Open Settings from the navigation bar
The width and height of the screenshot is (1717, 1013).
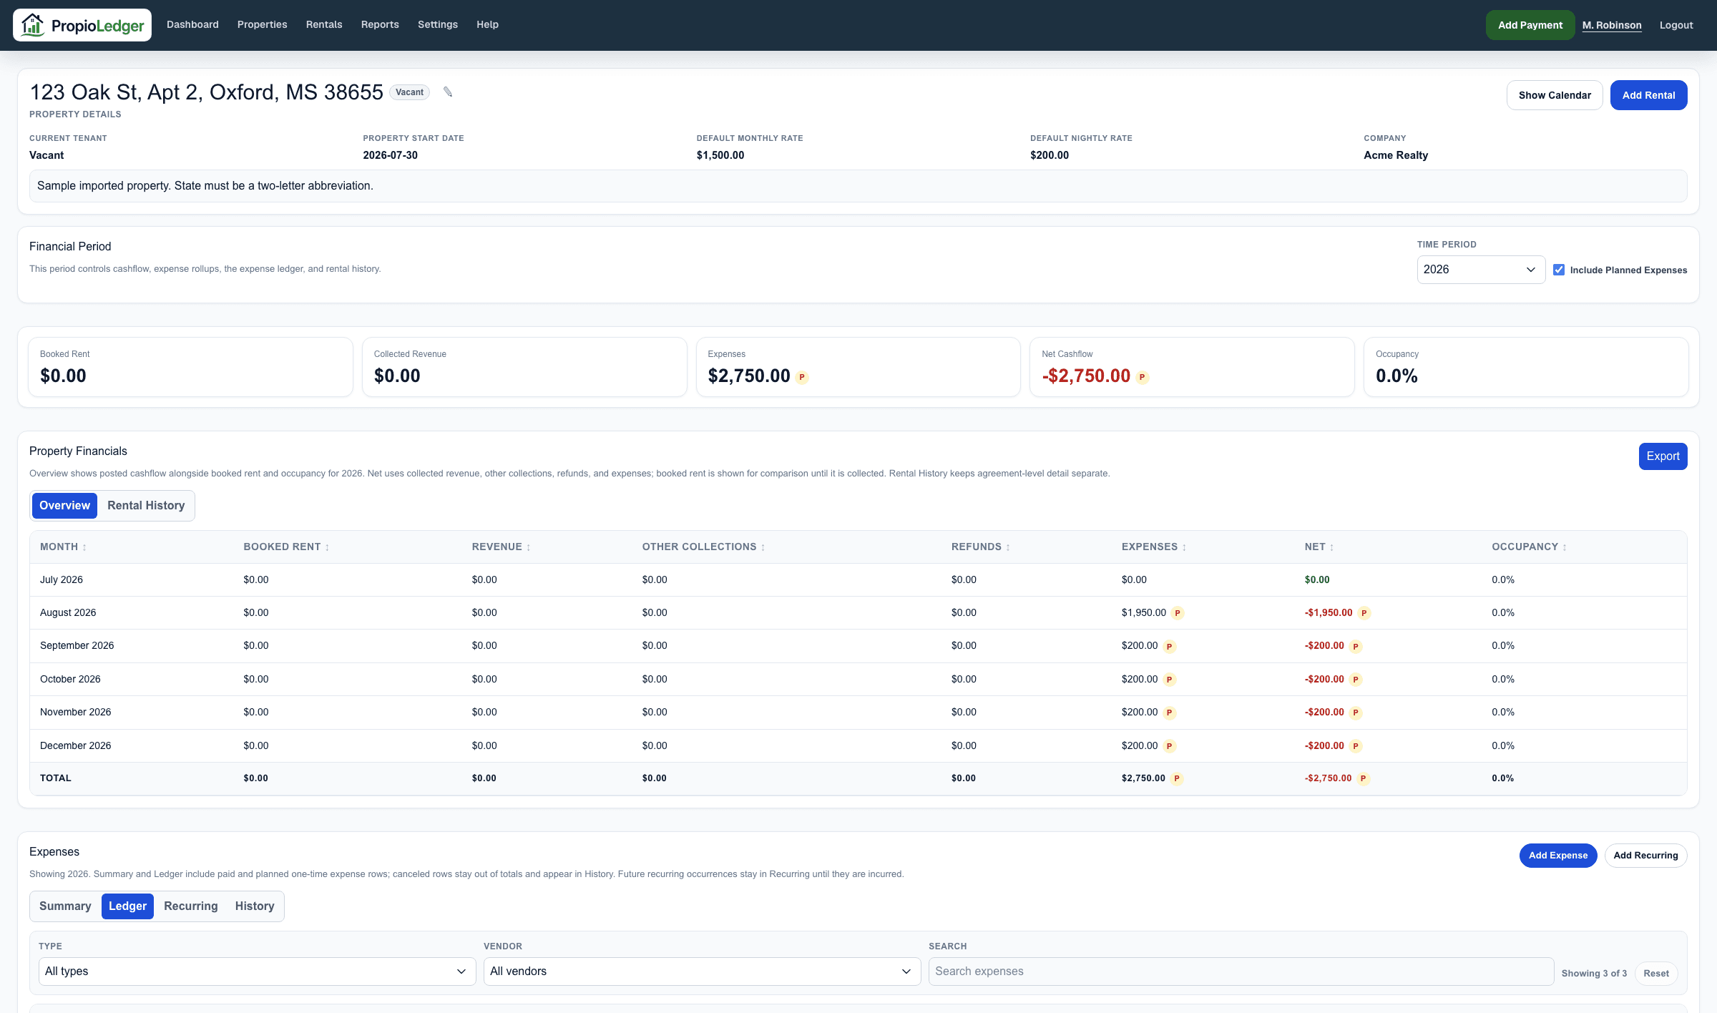[x=438, y=24]
